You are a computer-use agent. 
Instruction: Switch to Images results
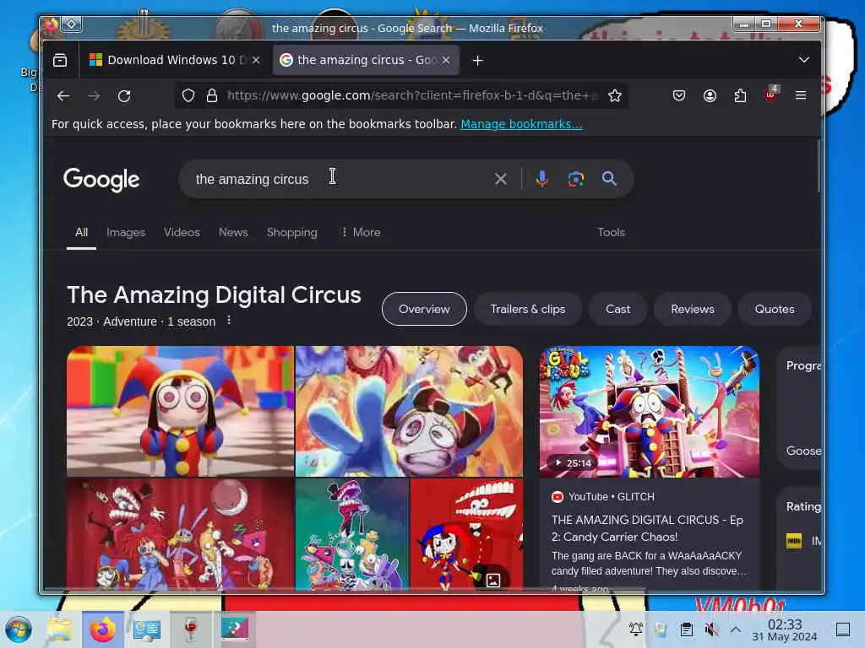coord(126,233)
